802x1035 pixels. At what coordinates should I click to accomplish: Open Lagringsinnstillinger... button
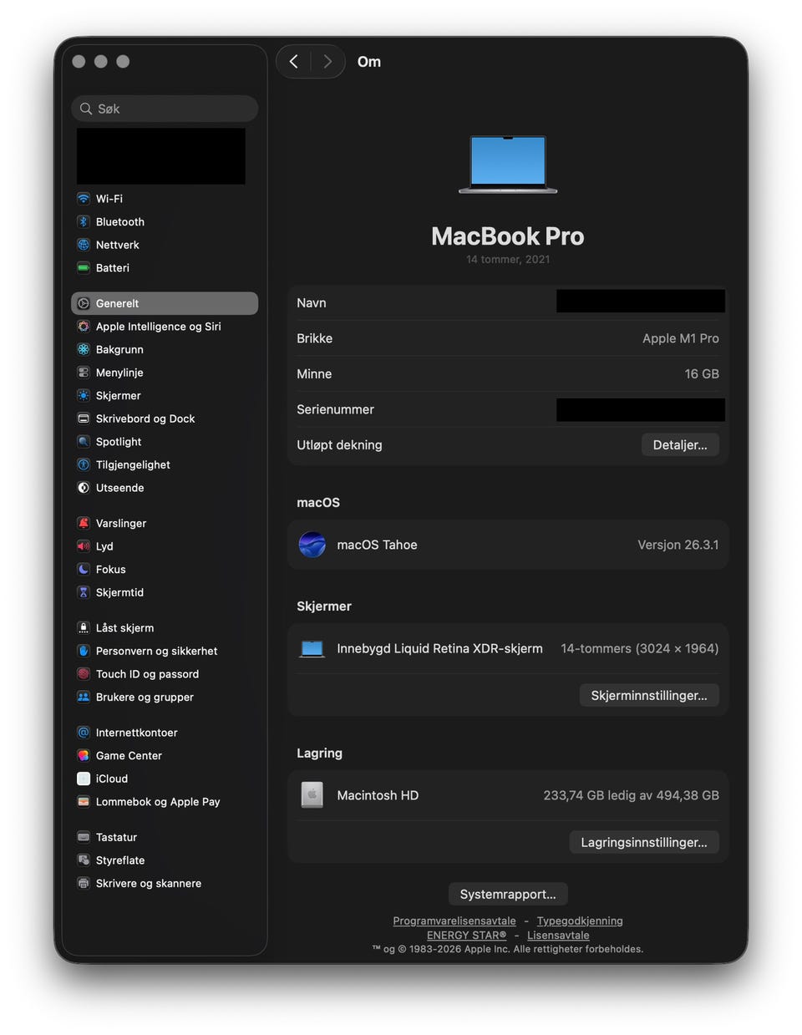(644, 842)
